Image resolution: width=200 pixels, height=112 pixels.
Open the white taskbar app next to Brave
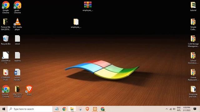(80, 109)
